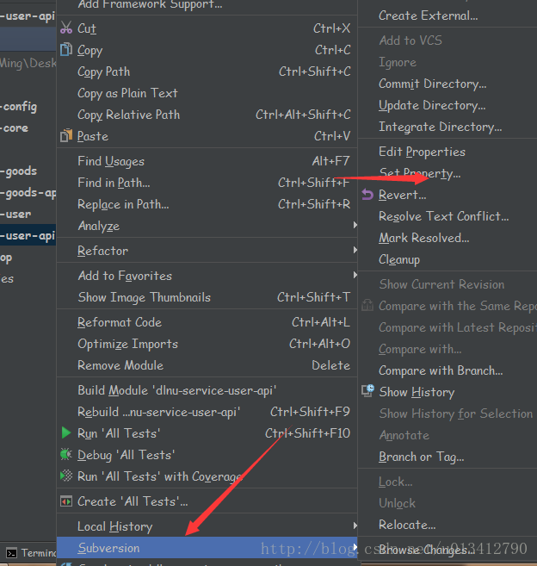Click the Create 'All Tests' configuration icon
Screen dimensions: 537x566
click(66, 501)
